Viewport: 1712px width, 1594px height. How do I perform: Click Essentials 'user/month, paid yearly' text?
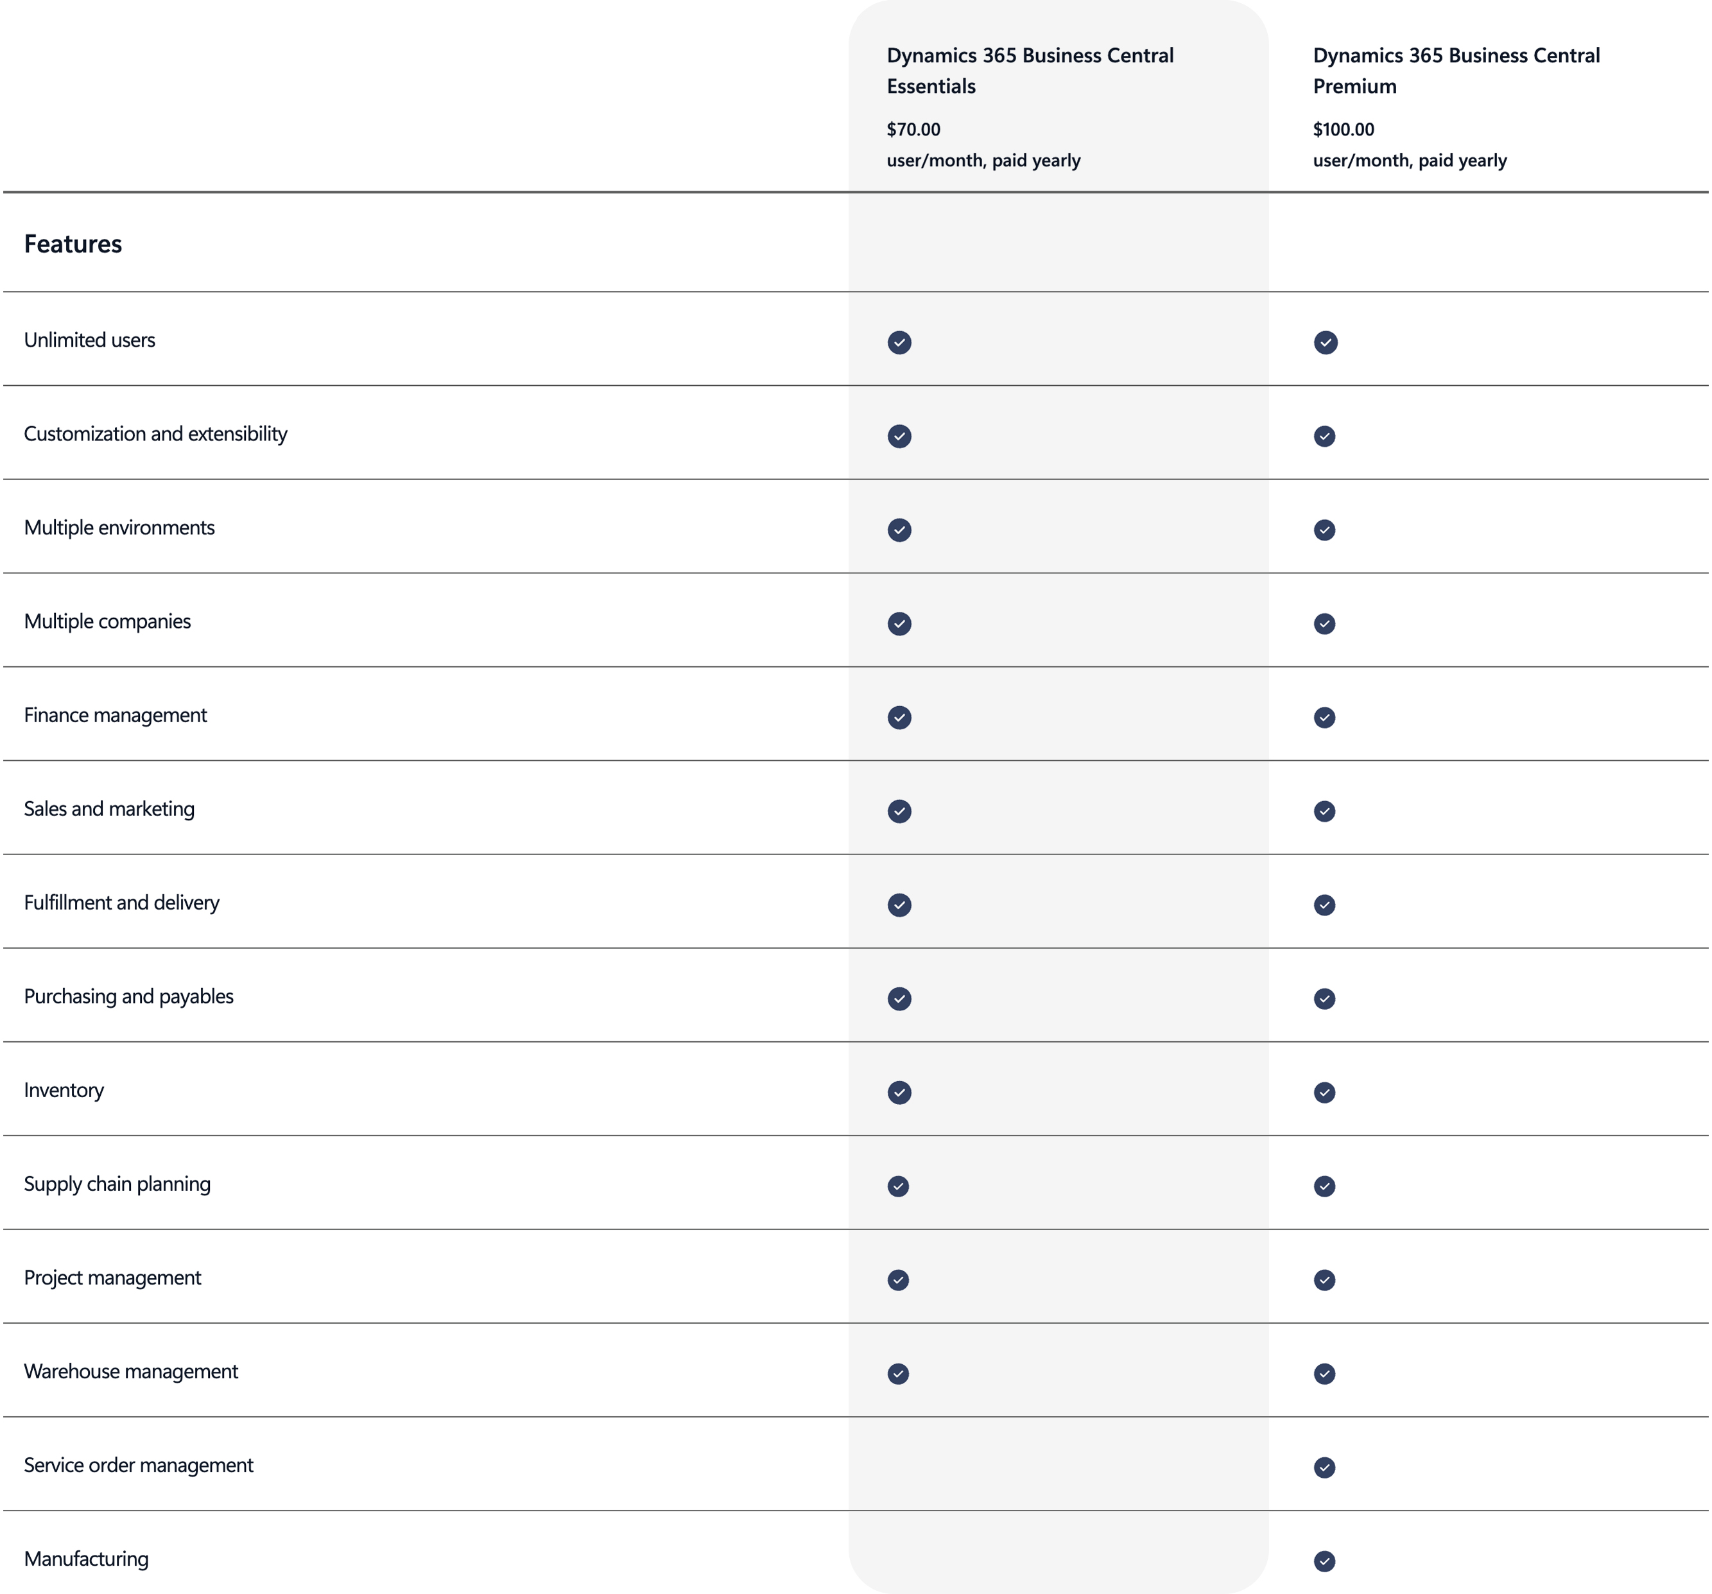(x=983, y=161)
